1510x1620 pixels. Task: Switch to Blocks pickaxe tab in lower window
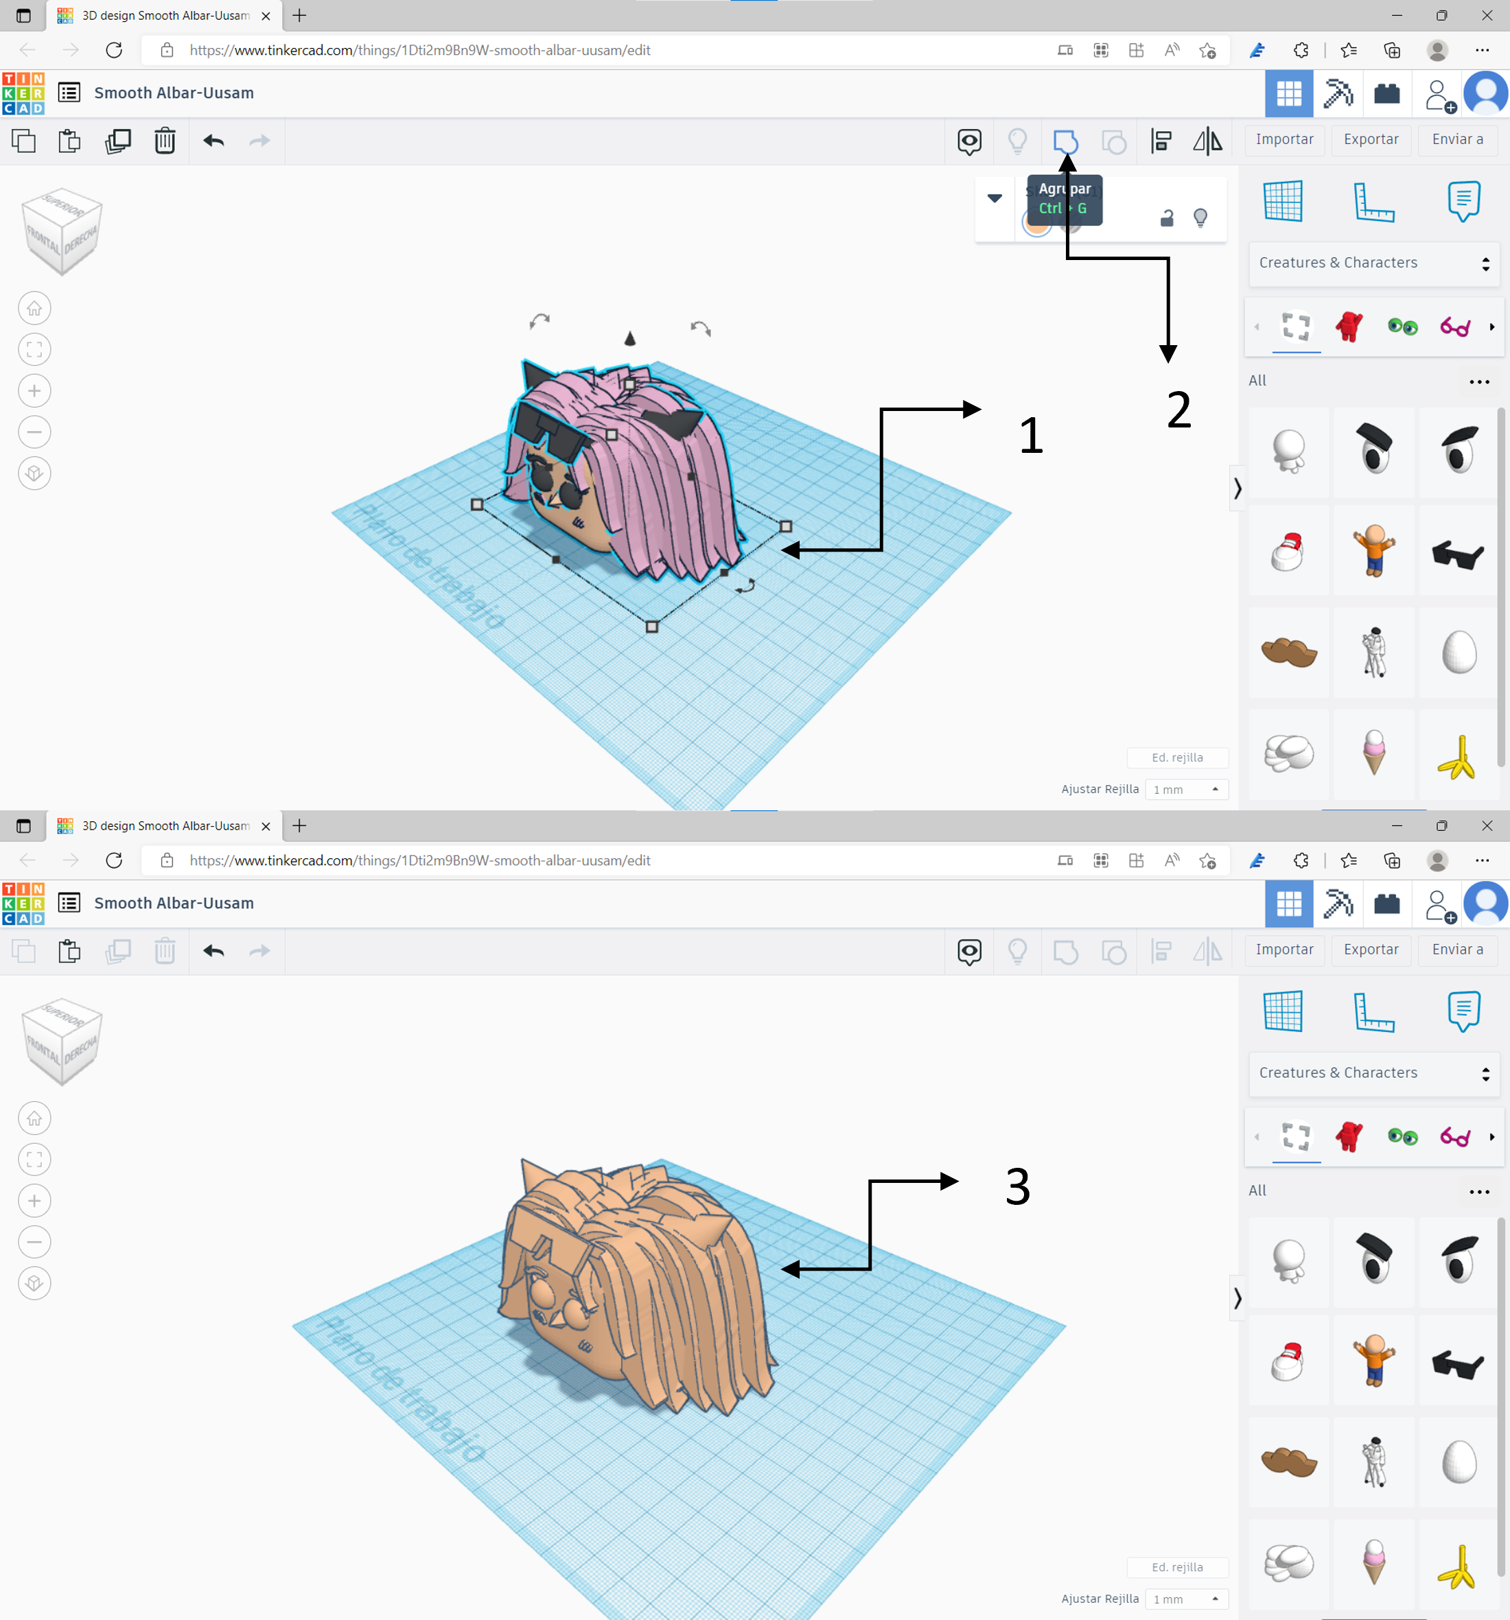coord(1338,904)
